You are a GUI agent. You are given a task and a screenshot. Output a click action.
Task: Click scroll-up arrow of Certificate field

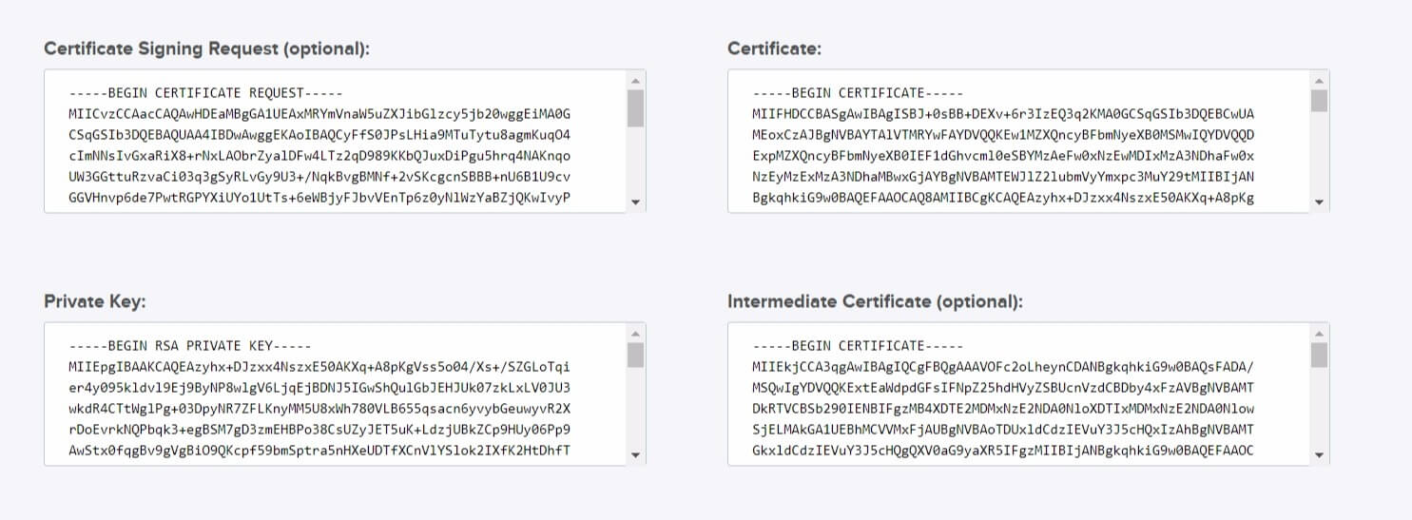coord(1319,80)
